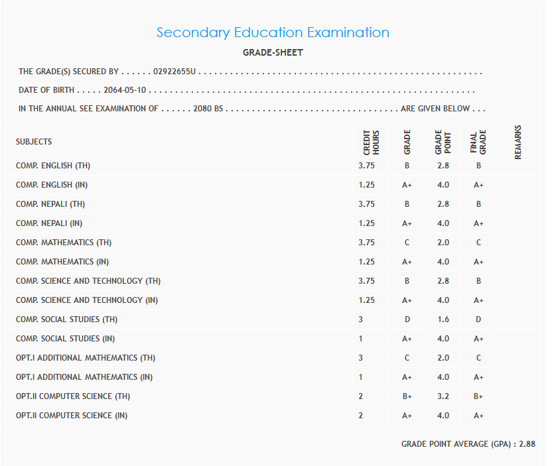Click the Grade Point Average value 2.88
554x466 pixels.
[527, 444]
